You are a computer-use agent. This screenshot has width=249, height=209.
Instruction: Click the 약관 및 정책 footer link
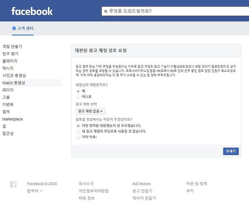[196, 184]
